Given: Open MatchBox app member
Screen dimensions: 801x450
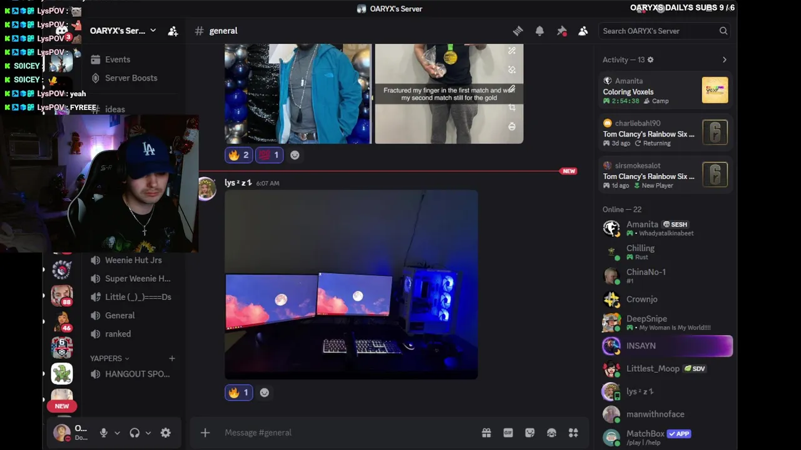Looking at the screenshot, I should coord(666,437).
